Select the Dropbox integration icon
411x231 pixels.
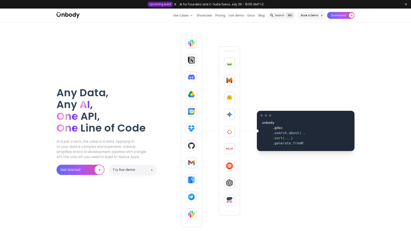click(191, 129)
